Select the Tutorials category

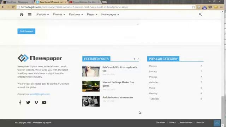154,99
